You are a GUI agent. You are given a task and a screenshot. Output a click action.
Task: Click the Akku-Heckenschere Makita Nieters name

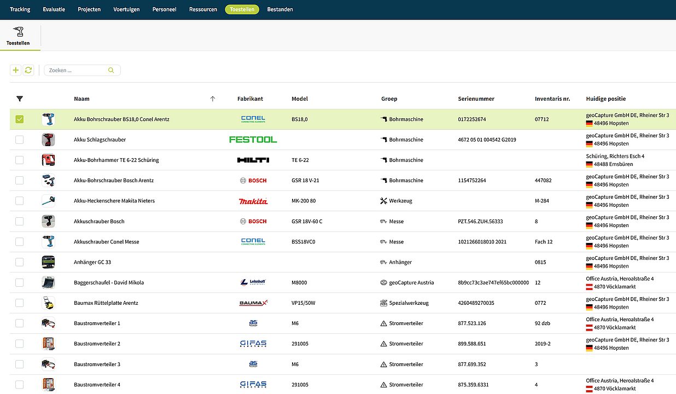click(x=114, y=201)
